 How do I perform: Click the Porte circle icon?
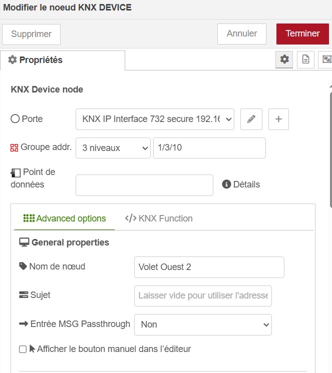[15, 118]
